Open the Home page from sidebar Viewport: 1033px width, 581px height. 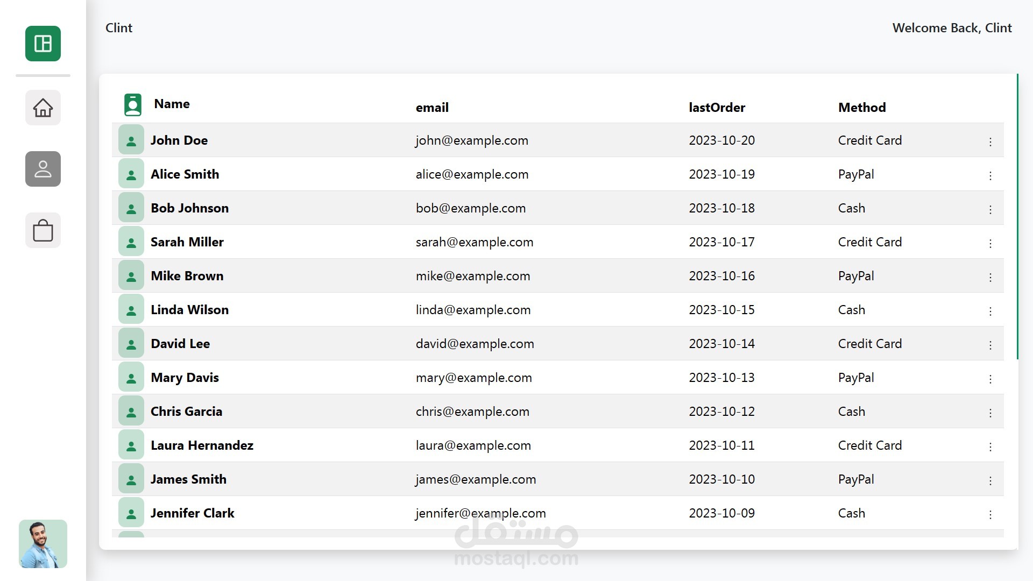[x=43, y=108]
